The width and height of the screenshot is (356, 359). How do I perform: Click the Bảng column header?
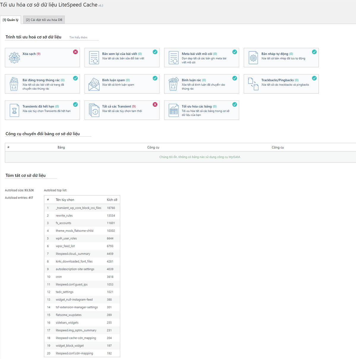[61, 147]
